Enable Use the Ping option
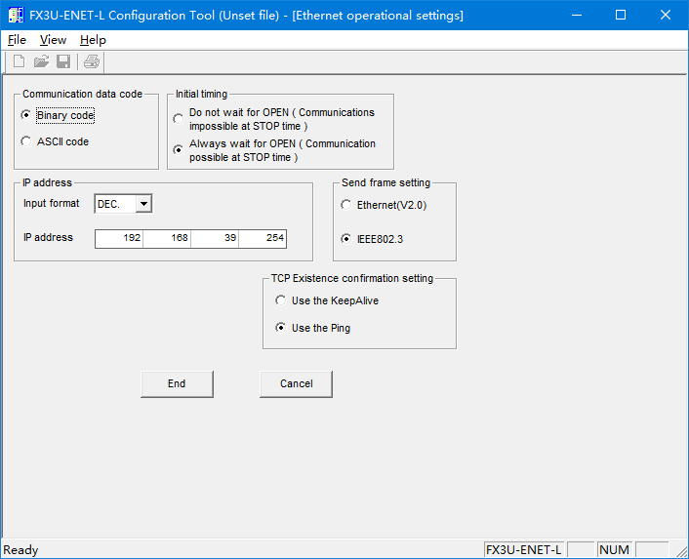689x559 pixels. (281, 328)
